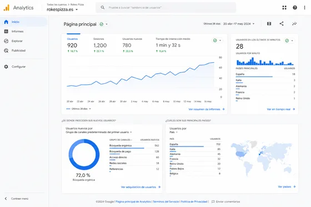Click the Enviar comentarios feedback icon
Image resolution: width=311 pixels, height=207 pixels.
pyautogui.click(x=213, y=201)
